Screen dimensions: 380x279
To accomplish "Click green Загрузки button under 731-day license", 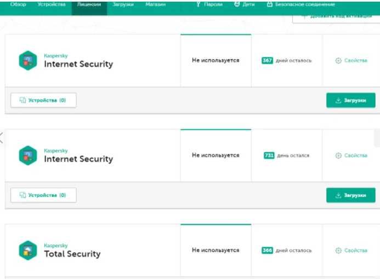I will pos(351,195).
